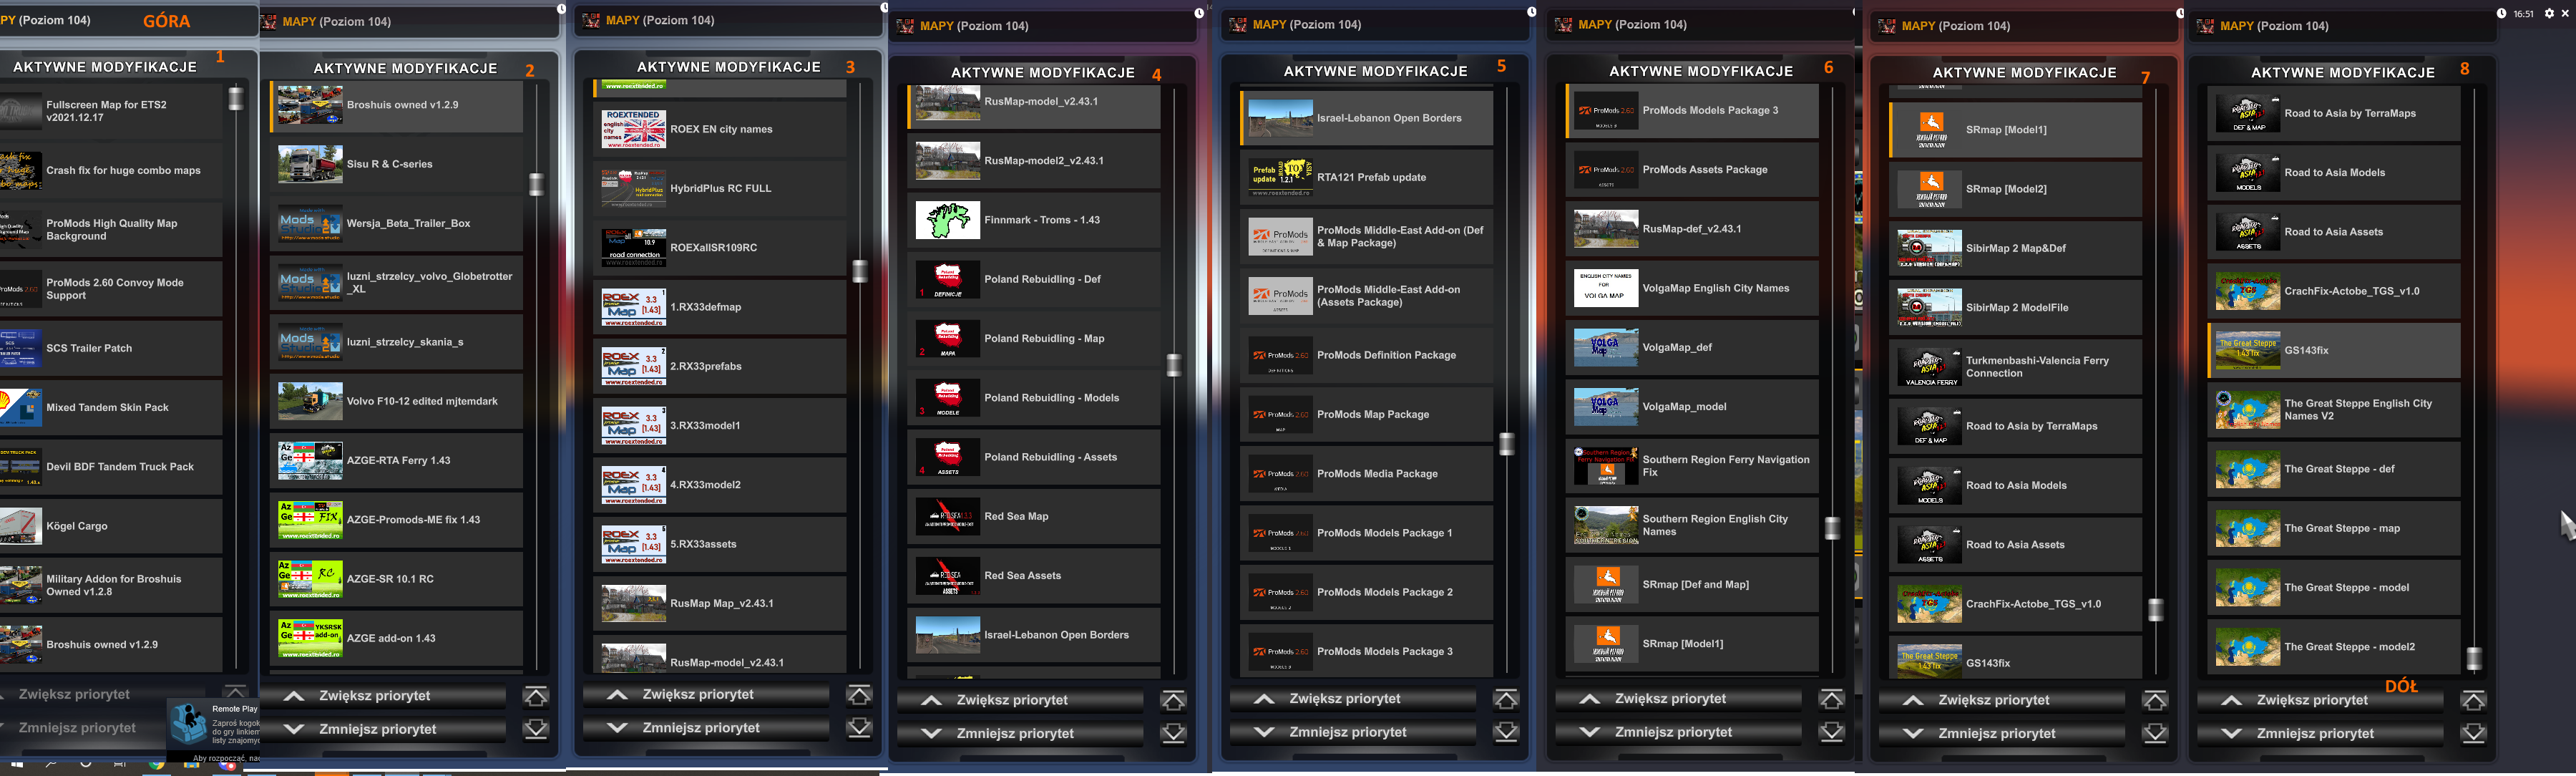Click the settings gear icon near the clock
This screenshot has height=776, width=2576.
(2549, 13)
